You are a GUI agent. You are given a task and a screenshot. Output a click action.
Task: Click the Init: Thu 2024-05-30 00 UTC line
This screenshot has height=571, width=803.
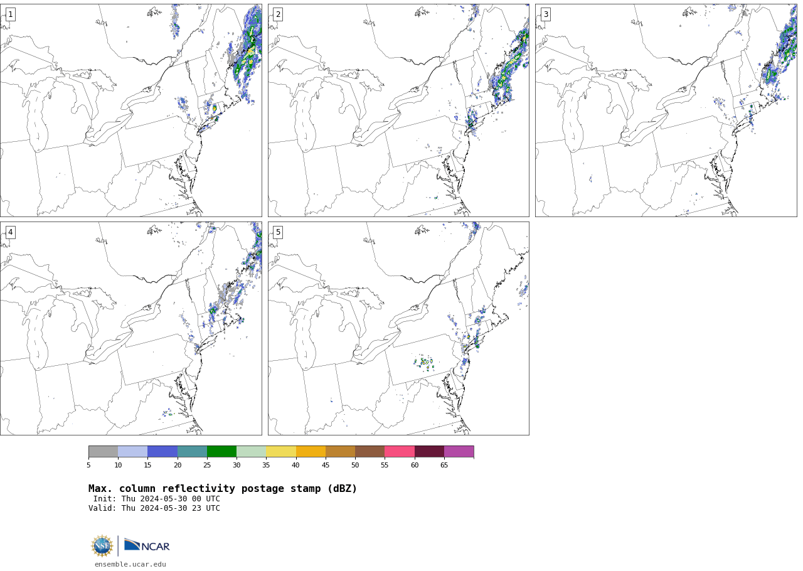click(x=157, y=499)
